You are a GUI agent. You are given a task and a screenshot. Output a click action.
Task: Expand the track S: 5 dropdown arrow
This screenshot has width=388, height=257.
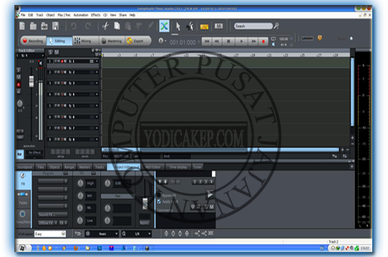point(97,106)
